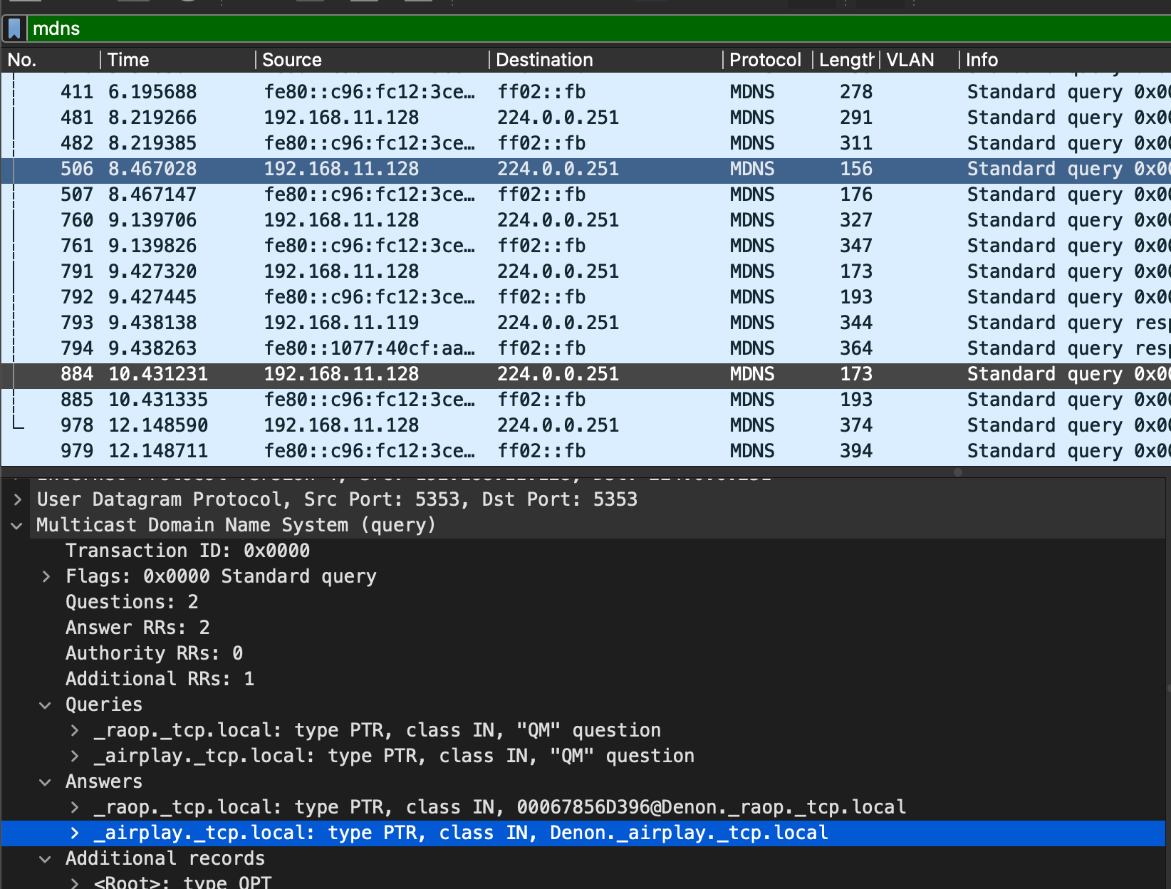Select packet 791 at time 9.427320
The image size is (1171, 889).
(x=585, y=271)
